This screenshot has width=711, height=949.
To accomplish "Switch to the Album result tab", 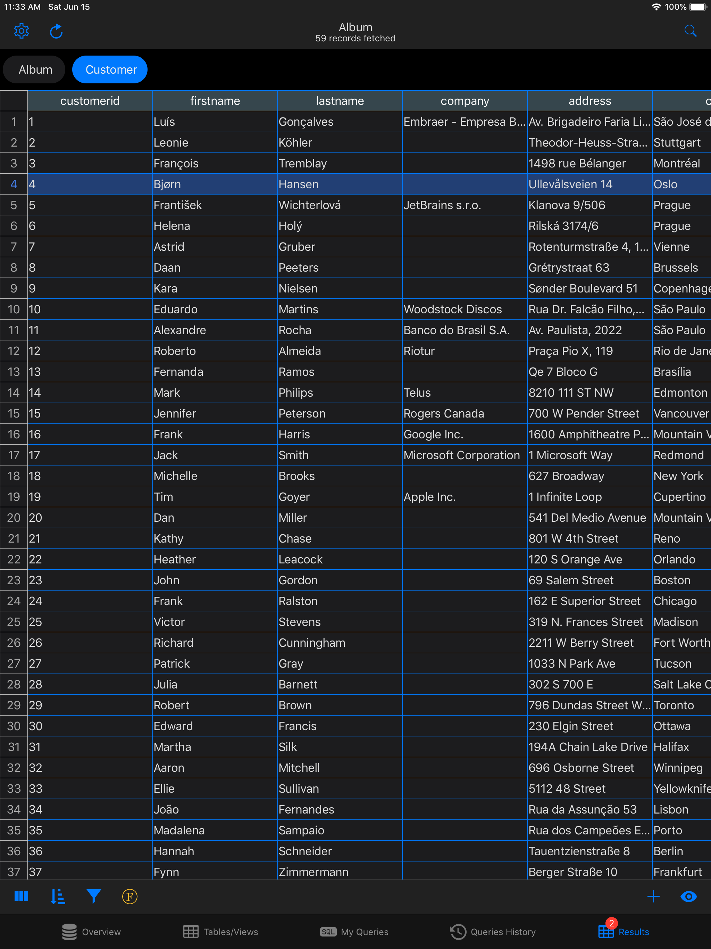I will click(x=35, y=69).
